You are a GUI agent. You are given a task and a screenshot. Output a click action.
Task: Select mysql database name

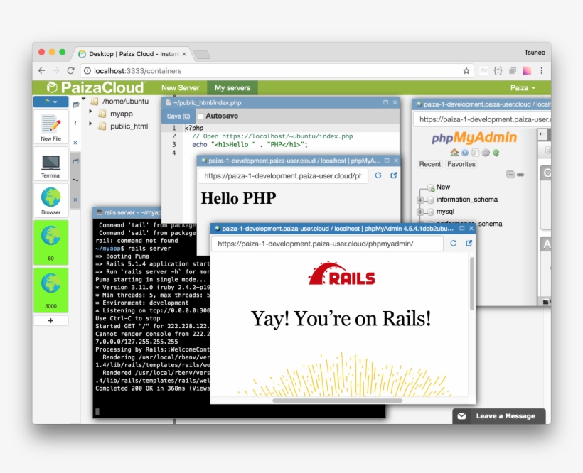click(445, 211)
